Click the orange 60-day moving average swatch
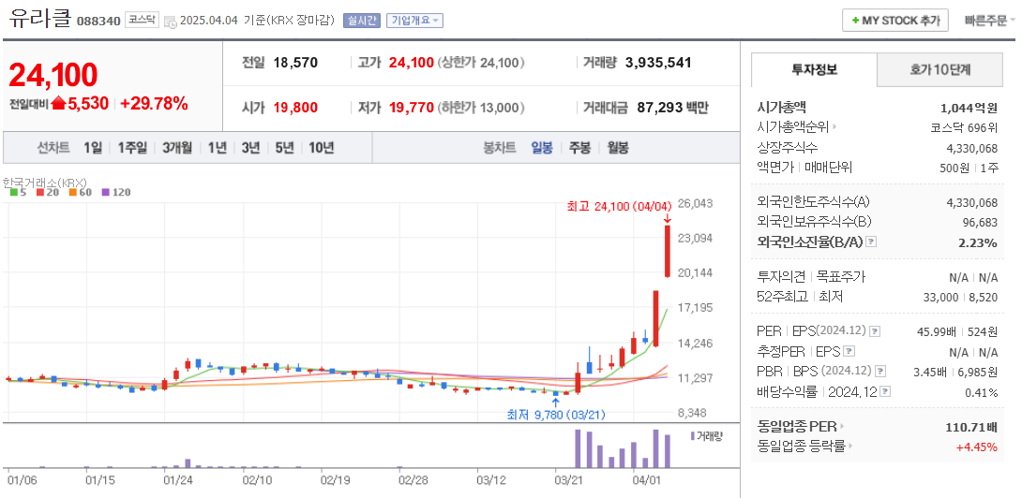 [71, 192]
